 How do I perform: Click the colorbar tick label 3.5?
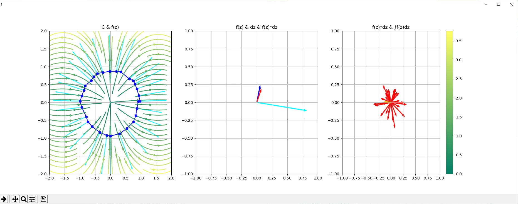(x=458, y=41)
